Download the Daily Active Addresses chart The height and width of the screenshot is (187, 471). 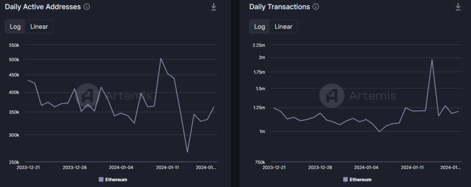point(213,7)
